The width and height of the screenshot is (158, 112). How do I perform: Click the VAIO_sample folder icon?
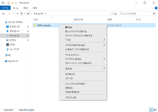tap(35, 25)
